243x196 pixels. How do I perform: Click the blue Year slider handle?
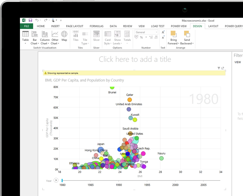[x=62, y=180]
